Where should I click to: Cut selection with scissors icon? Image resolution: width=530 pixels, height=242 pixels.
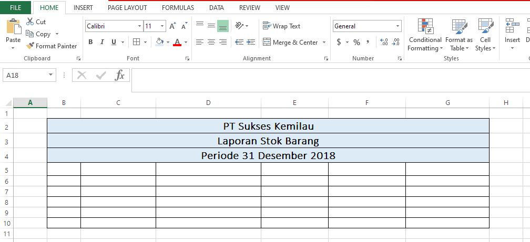tap(36, 22)
